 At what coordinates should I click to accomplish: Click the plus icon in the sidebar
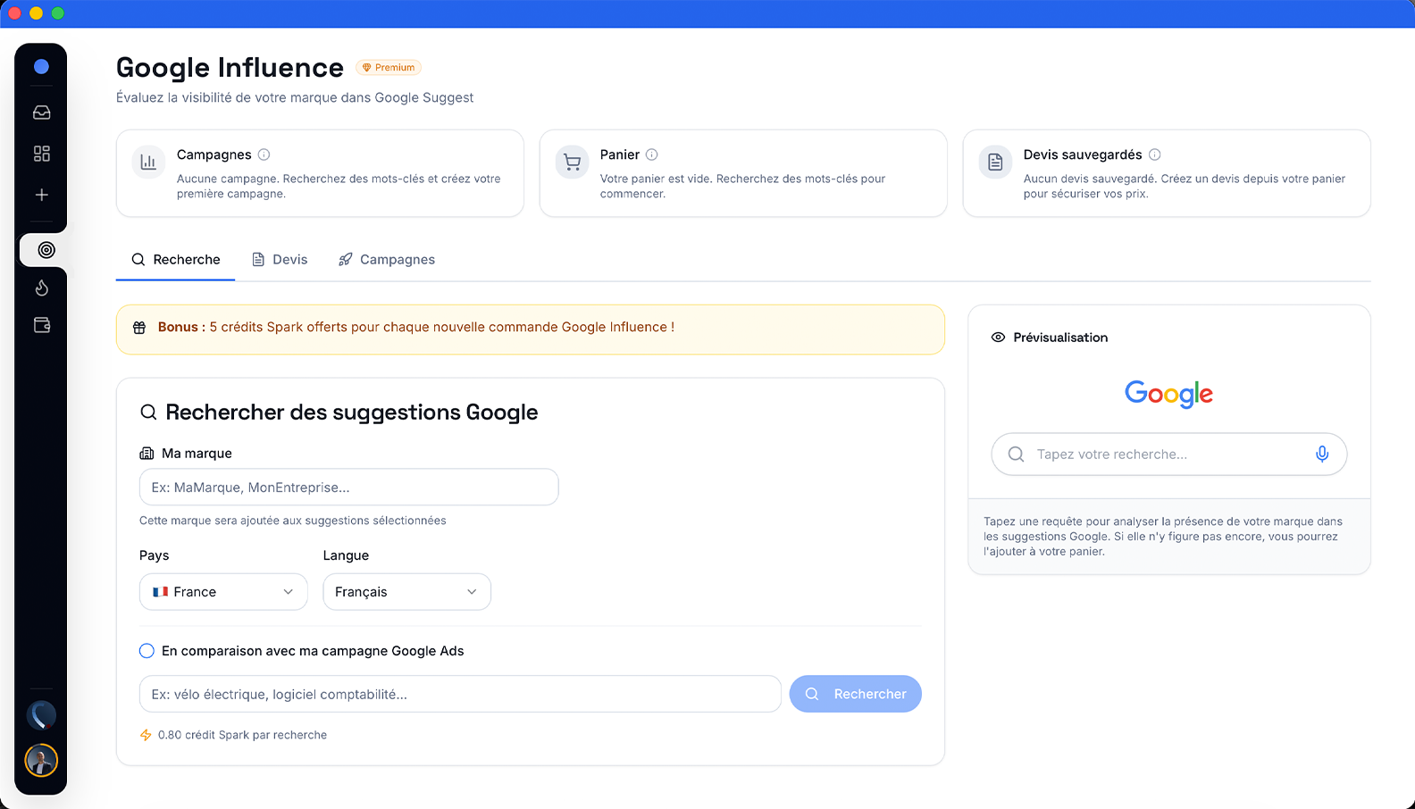[41, 195]
